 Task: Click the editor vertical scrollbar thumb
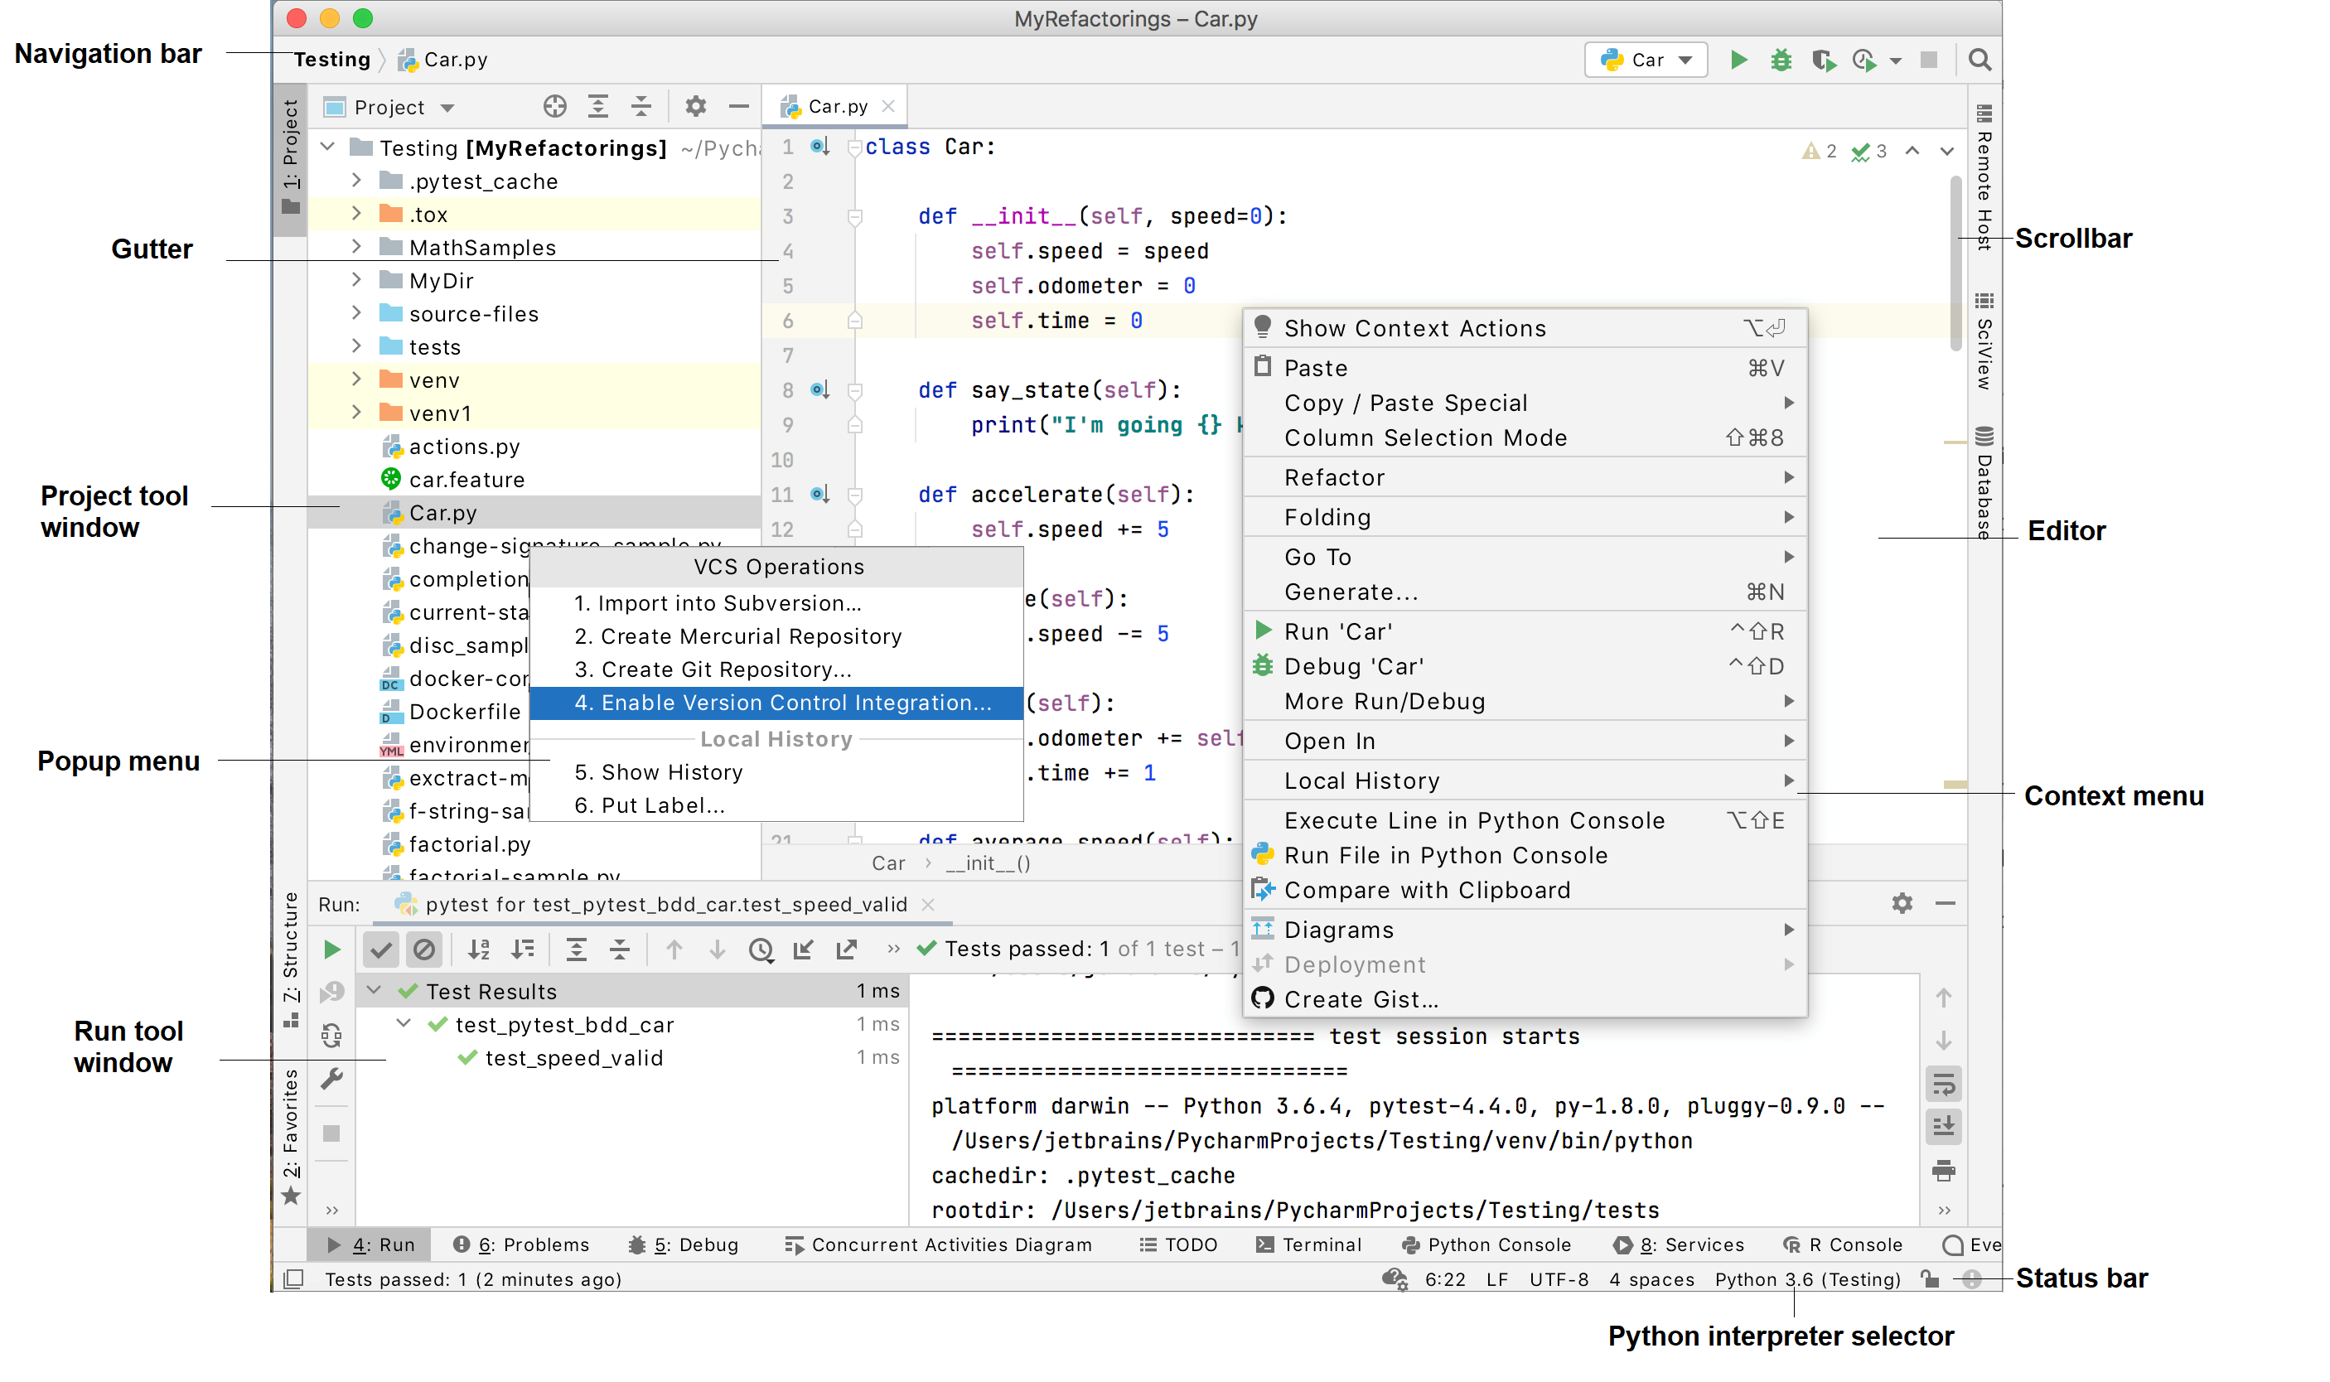click(1955, 263)
